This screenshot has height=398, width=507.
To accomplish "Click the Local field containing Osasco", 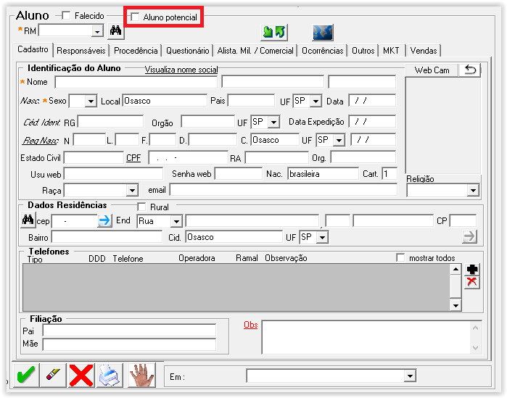I will click(165, 101).
